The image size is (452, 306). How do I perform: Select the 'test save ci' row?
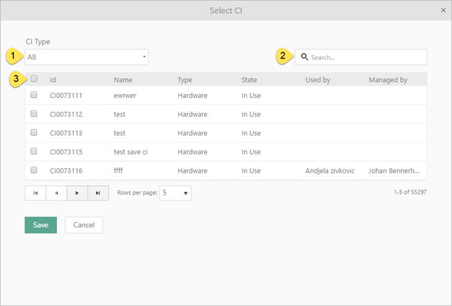coord(130,152)
